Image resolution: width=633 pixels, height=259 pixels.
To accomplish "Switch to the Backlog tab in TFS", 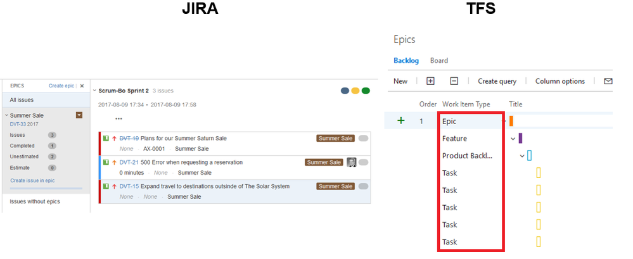I will [x=406, y=61].
